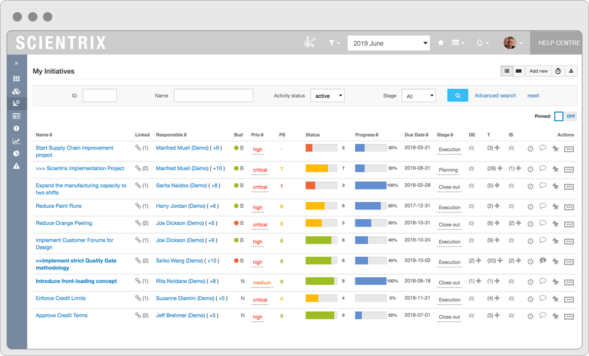Screen dimensions: 589x356
Task: Sort the table by Responsible column
Action: (x=171, y=134)
